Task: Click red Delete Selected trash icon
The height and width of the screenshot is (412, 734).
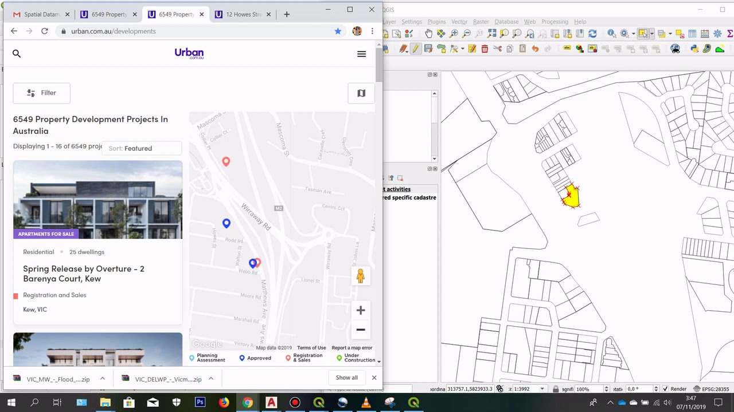Action: (485, 49)
